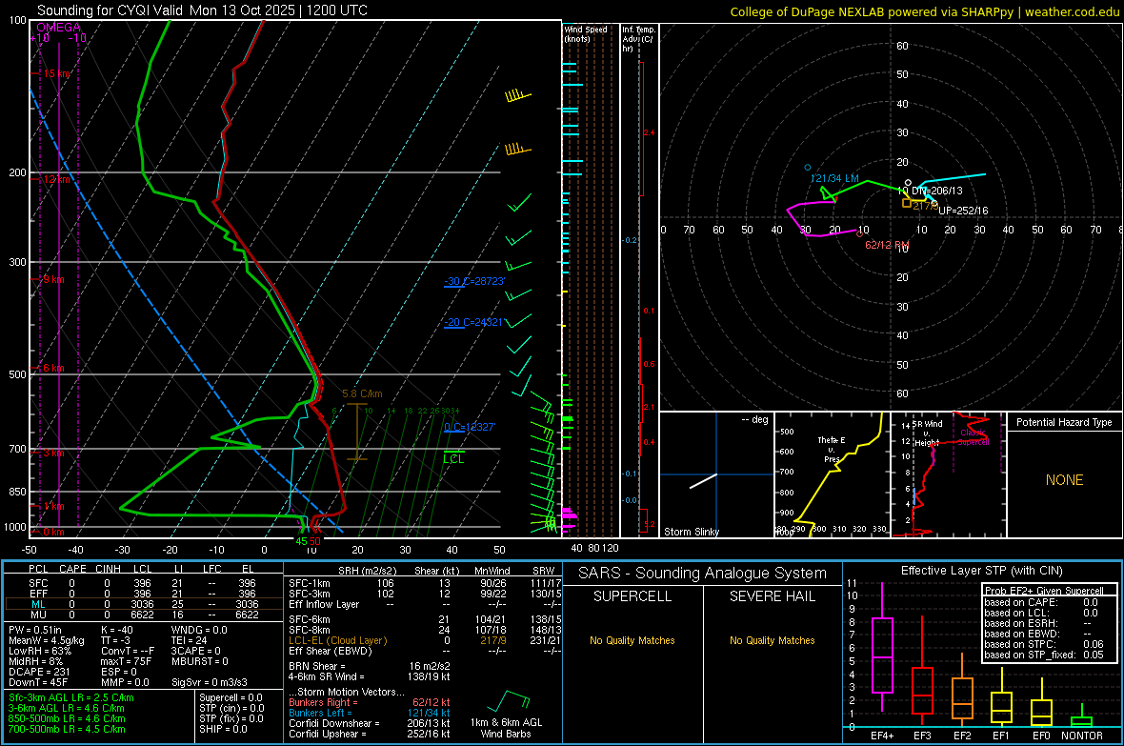Select the 62/12 RM hodograph label

pyautogui.click(x=887, y=245)
